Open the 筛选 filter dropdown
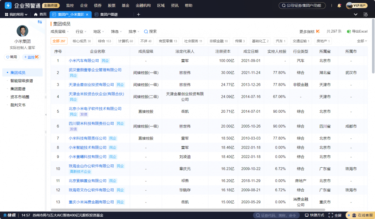Image resolution: width=375 pixels, height=219 pixels. (116, 31)
